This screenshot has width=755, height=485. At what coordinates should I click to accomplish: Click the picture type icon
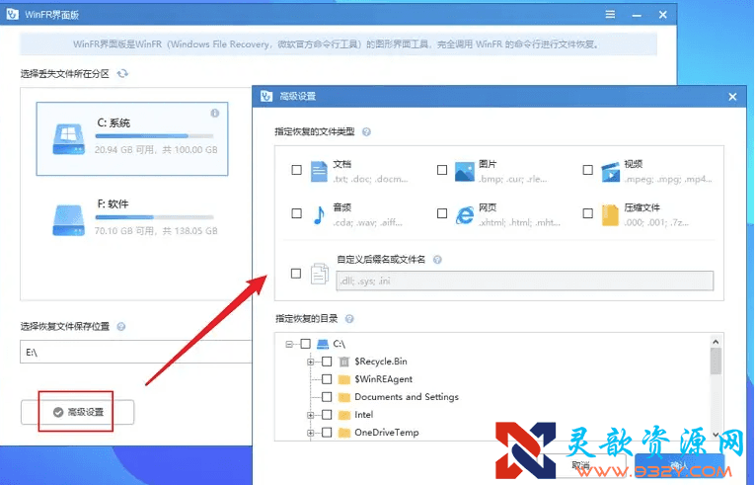[465, 171]
